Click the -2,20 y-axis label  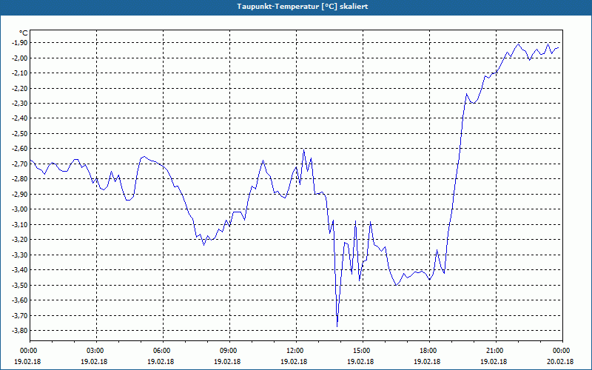21,88
